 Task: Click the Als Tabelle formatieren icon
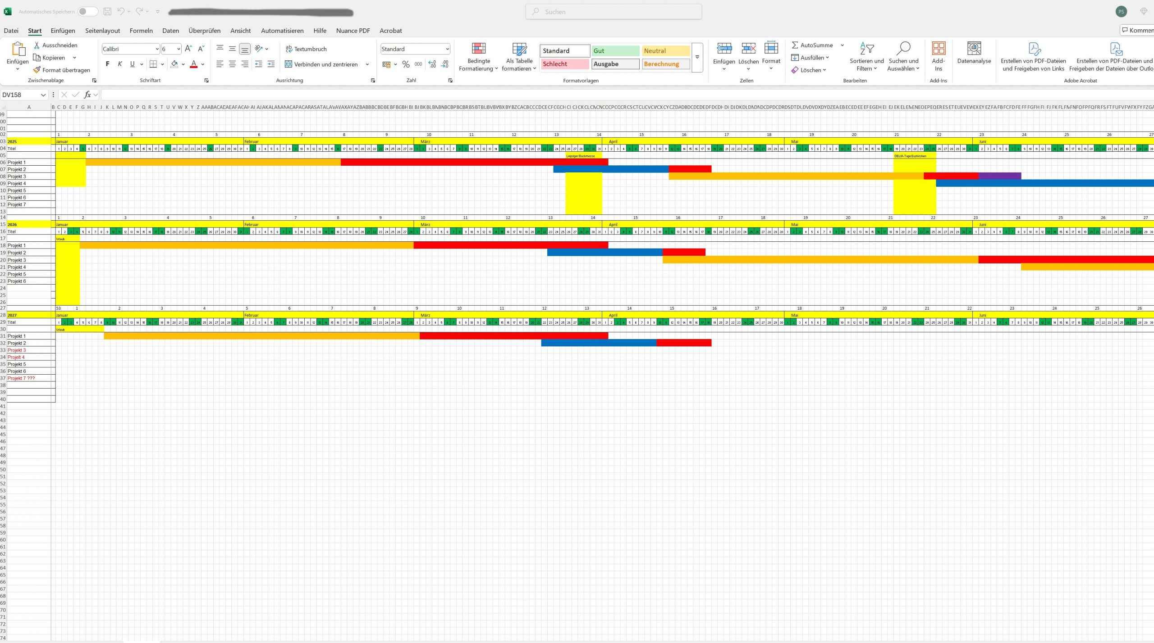coord(519,50)
